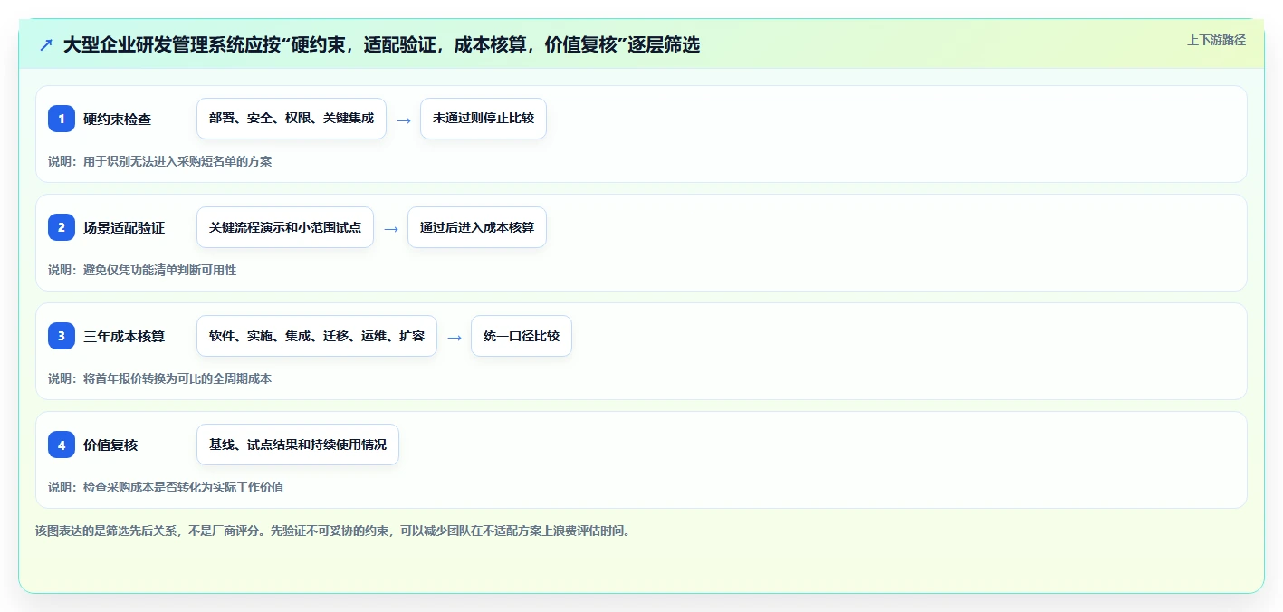Click the 场景适配验证 step title
The image size is (1283, 612).
tap(124, 228)
